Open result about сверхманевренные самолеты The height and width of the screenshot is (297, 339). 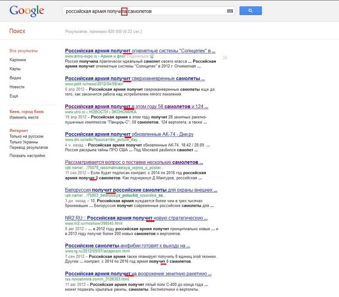coord(135,79)
